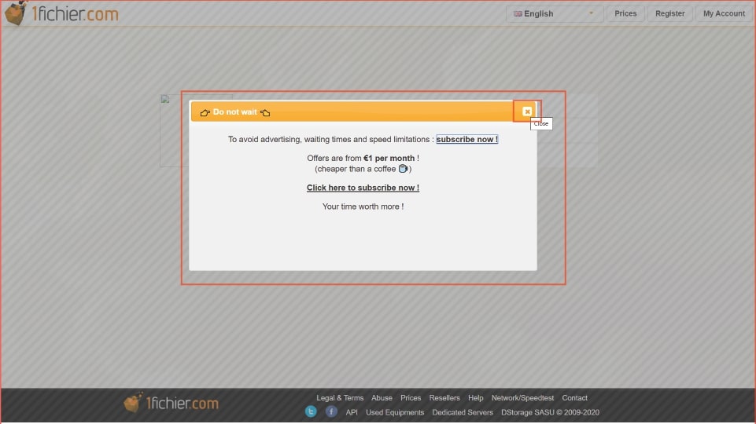Screen dimensions: 756x424
Task: Open the Facebook icon in footer
Action: [x=331, y=411]
